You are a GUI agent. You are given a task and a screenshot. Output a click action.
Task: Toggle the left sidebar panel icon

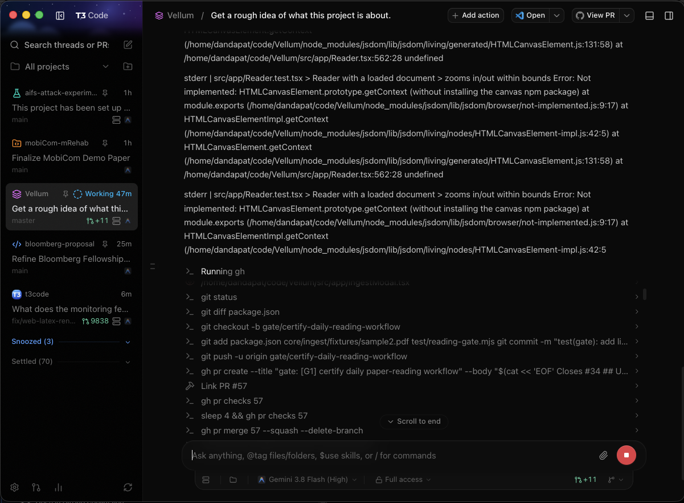(x=60, y=15)
